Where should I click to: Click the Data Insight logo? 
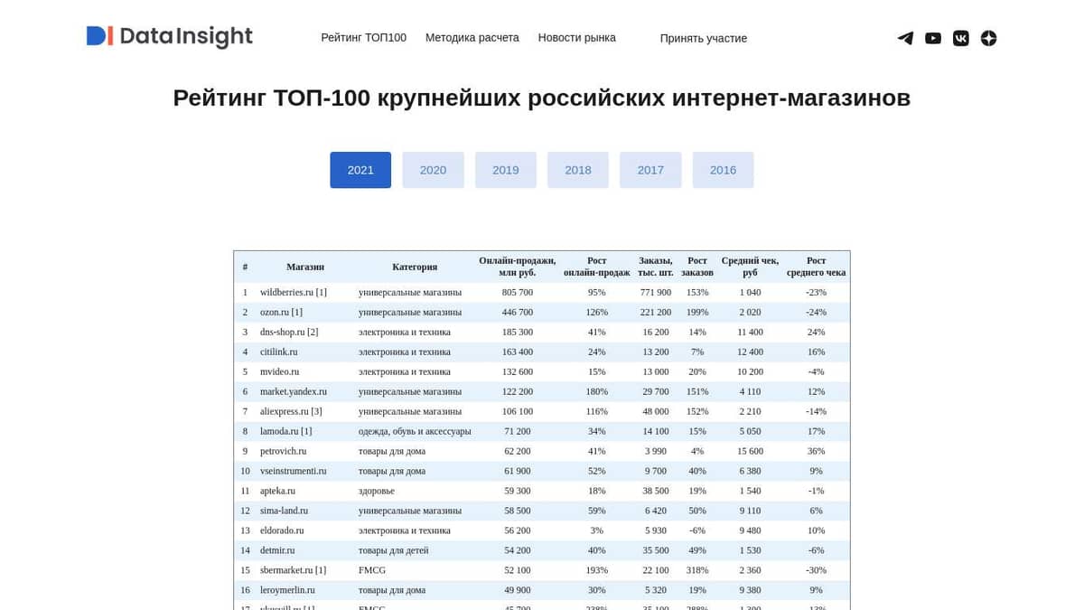169,36
